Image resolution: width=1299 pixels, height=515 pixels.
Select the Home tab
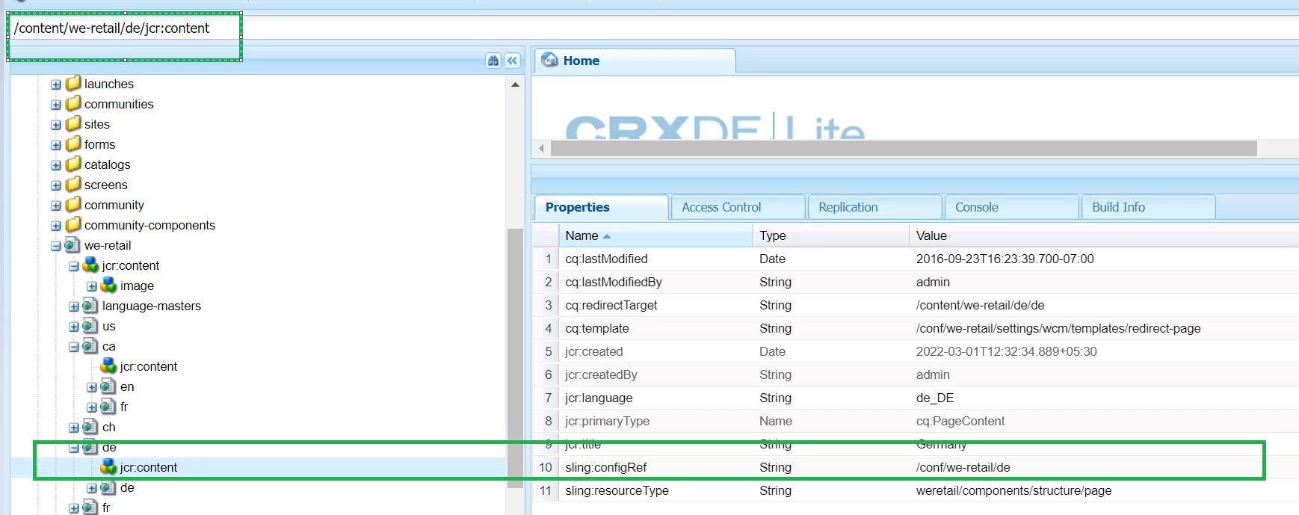pyautogui.click(x=635, y=61)
